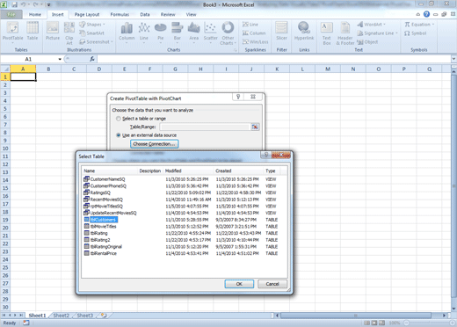Insert a Symbol
This screenshot has height=327, width=457.
pos(416,33)
